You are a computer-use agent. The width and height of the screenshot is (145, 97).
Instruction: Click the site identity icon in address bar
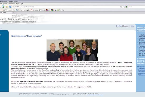point(10,7)
